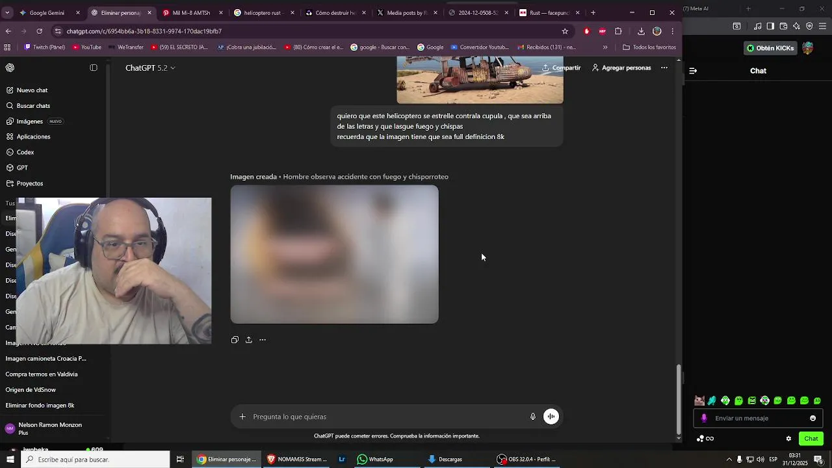Screen dimensions: 832x468
Task: Click the ChatGPT URL address bar
Action: click(x=305, y=31)
